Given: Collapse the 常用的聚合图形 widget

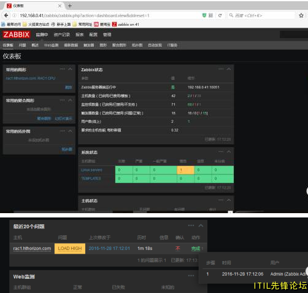Looking at the screenshot, I should point(70,100).
